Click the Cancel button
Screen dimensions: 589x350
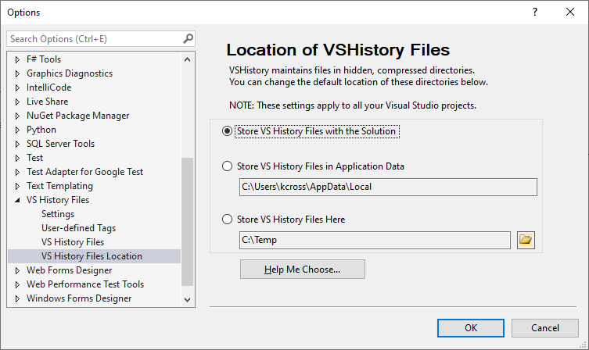click(544, 328)
